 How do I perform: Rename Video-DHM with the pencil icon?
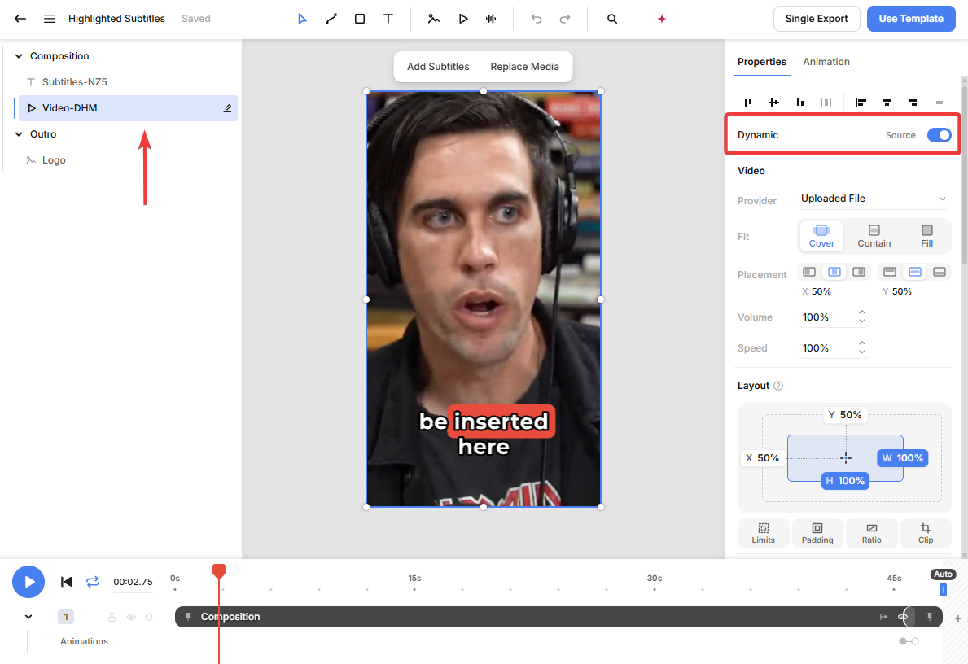point(227,108)
